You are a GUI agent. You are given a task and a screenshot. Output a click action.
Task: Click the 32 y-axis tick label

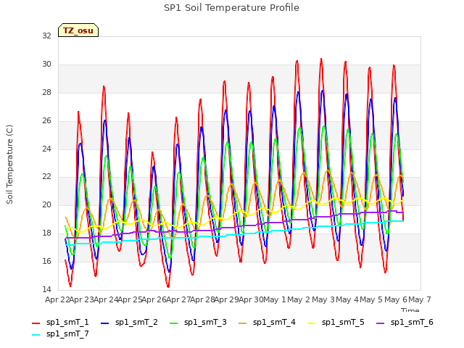pyautogui.click(x=46, y=36)
